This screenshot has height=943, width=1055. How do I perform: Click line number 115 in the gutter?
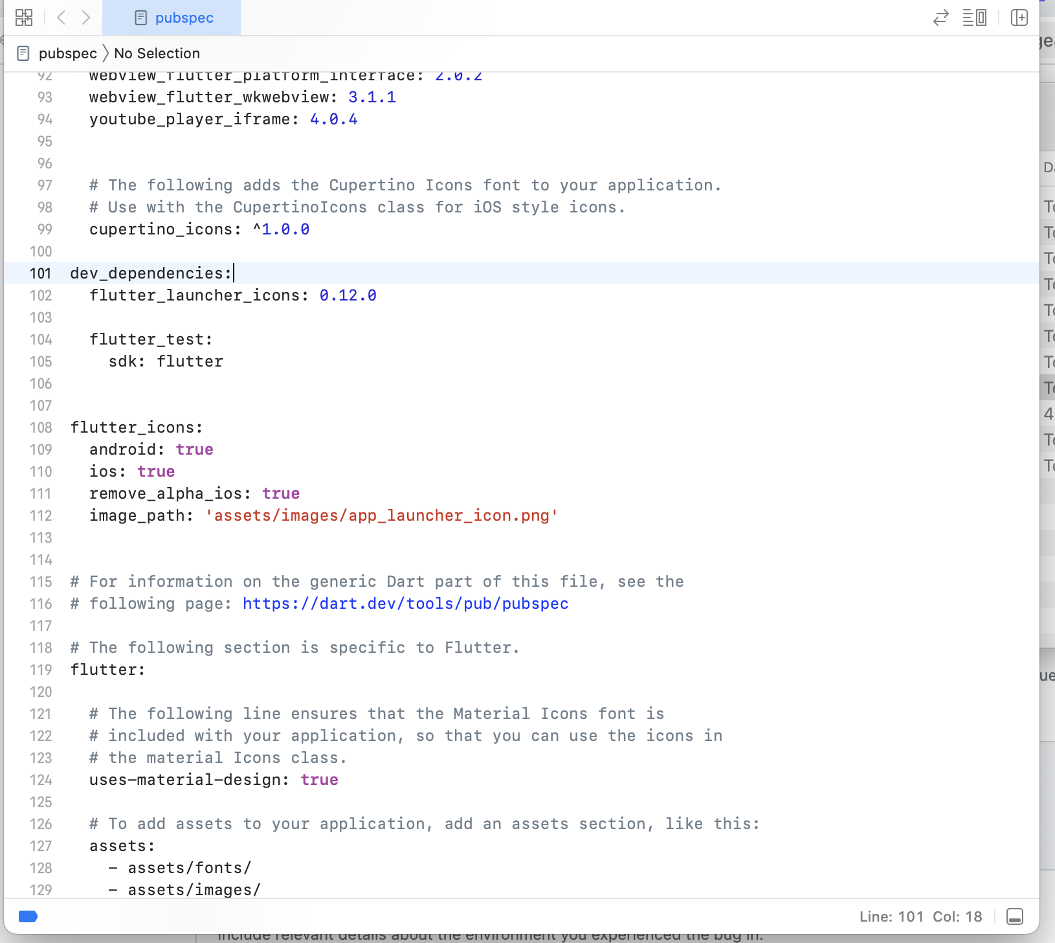tap(40, 582)
